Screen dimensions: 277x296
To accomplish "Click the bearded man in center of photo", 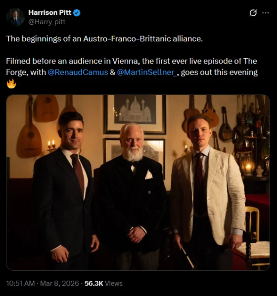I will point(133,196).
